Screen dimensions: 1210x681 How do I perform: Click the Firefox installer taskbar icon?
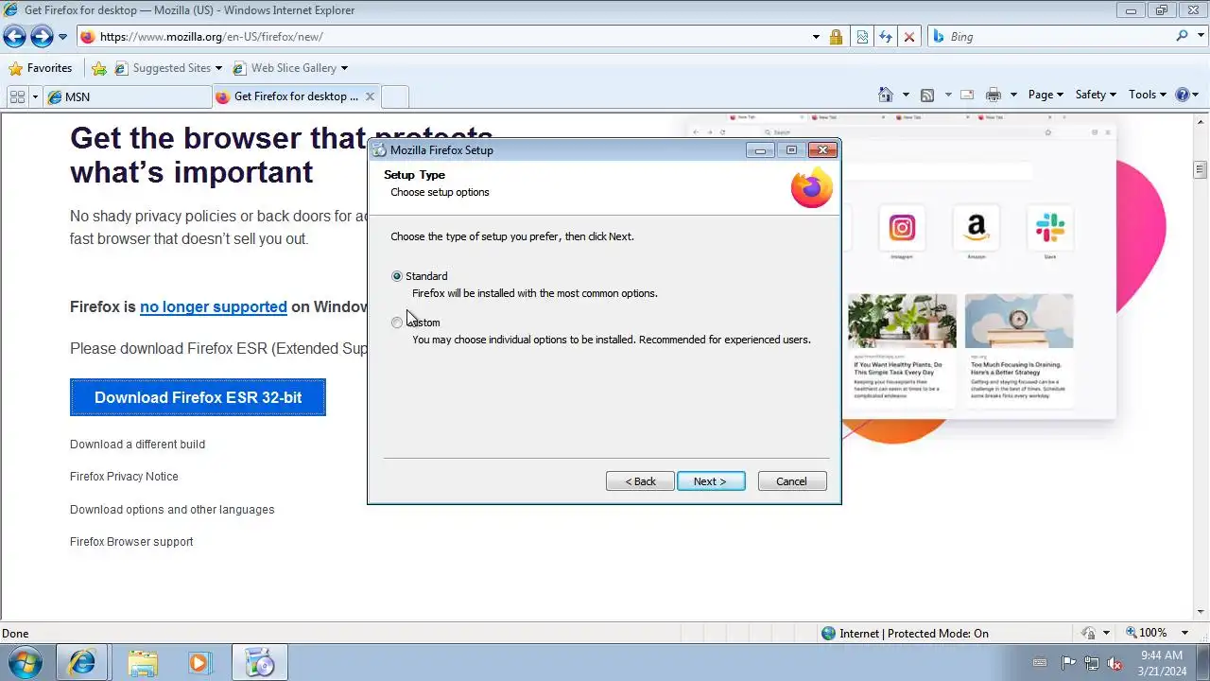tap(260, 663)
